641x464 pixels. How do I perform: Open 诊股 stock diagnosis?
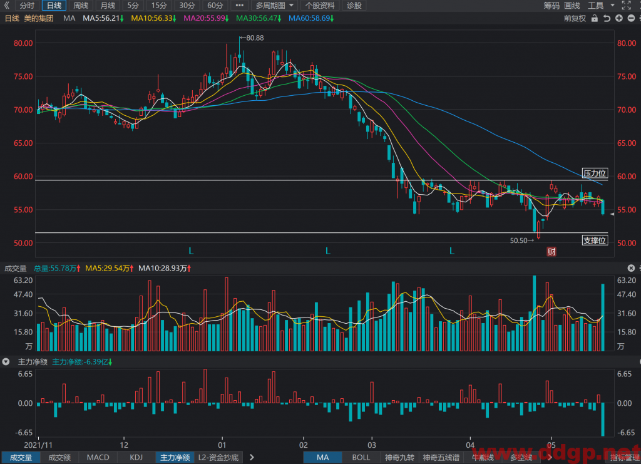(x=354, y=5)
